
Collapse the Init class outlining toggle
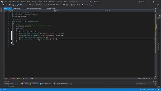[12, 21]
